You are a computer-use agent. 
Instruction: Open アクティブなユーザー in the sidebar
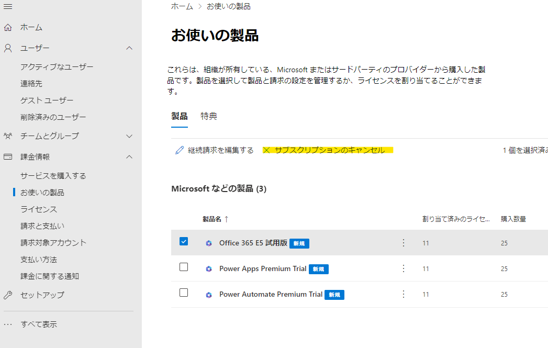[57, 67]
